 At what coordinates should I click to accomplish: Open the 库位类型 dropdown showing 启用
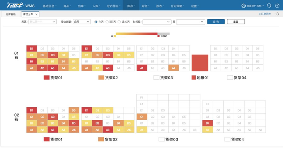(x=82, y=22)
